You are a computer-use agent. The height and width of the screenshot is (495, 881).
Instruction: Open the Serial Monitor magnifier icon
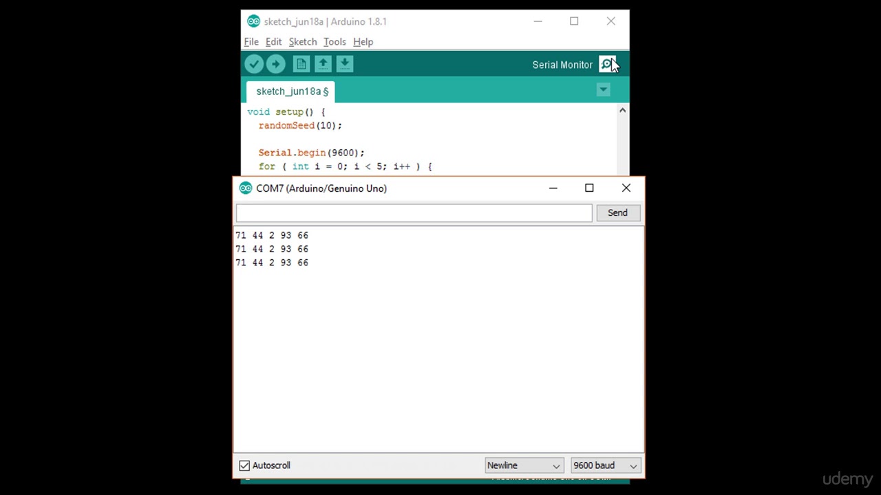pyautogui.click(x=607, y=64)
